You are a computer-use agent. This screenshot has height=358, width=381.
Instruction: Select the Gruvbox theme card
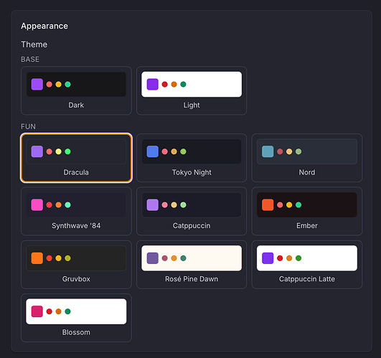point(76,265)
